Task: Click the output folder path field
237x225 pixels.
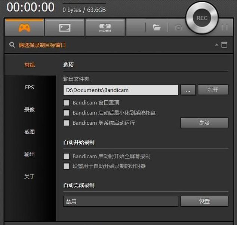Action: click(x=120, y=90)
